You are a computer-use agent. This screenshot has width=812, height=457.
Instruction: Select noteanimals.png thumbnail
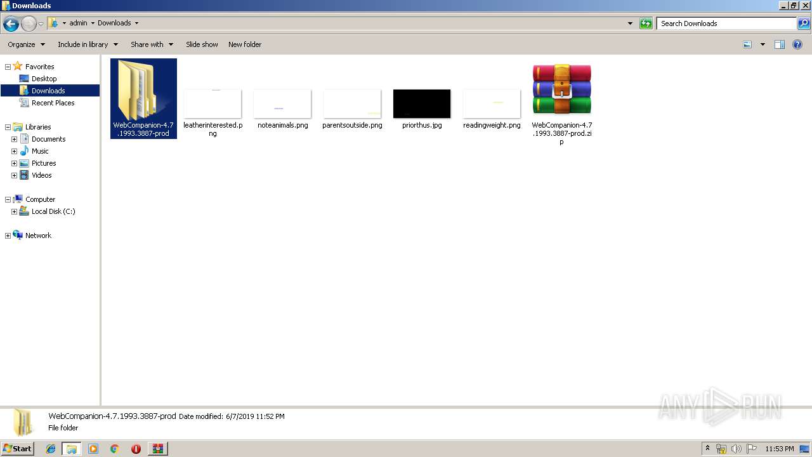pyautogui.click(x=282, y=103)
